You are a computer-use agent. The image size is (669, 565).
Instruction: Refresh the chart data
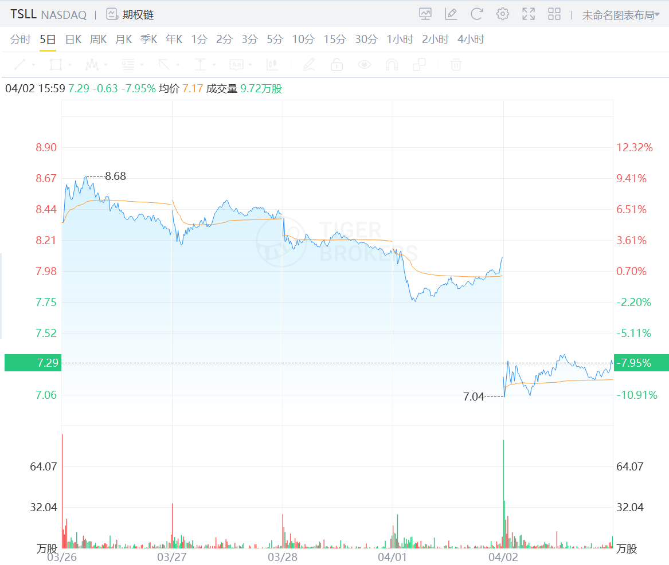[476, 13]
